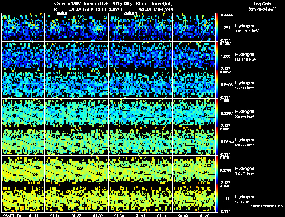
Task: Click the "0.2708" colorbar value
Action: [x=226, y=170]
